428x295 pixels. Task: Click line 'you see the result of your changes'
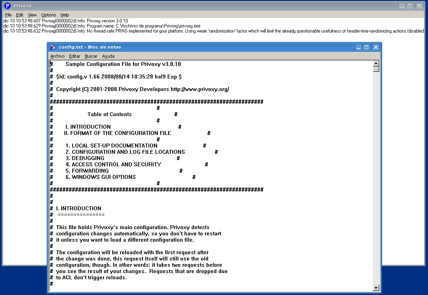point(142,271)
